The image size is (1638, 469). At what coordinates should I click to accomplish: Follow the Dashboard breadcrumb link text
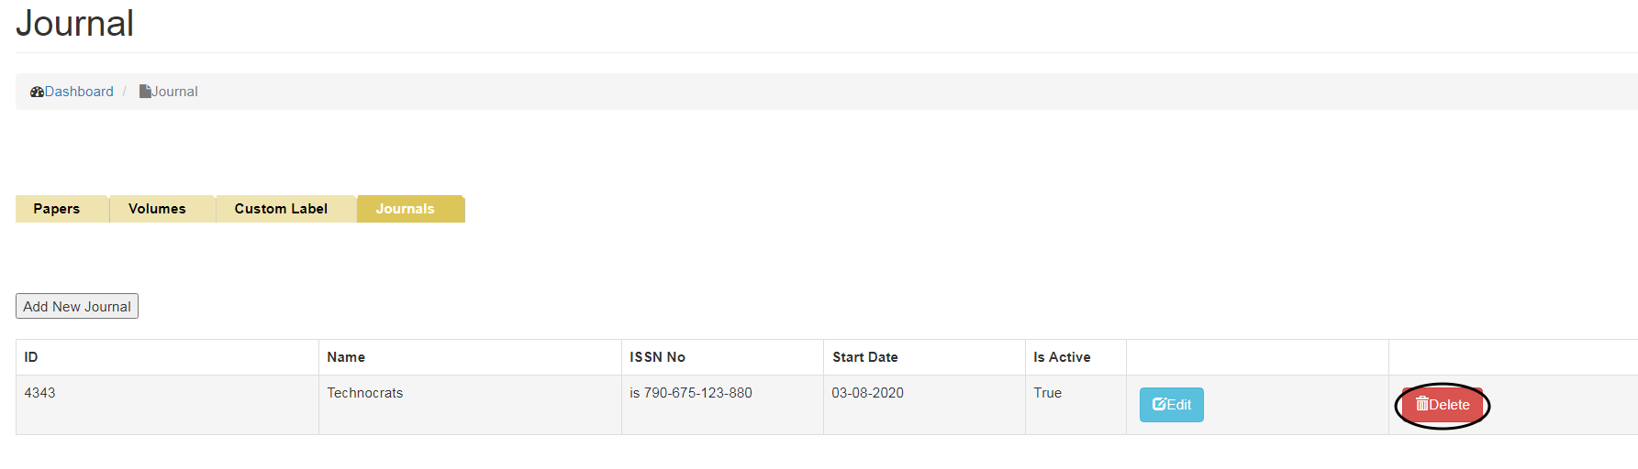tap(79, 92)
